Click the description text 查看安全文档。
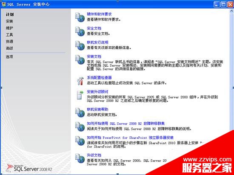The width and height of the screenshot is (234, 175). click(99, 34)
